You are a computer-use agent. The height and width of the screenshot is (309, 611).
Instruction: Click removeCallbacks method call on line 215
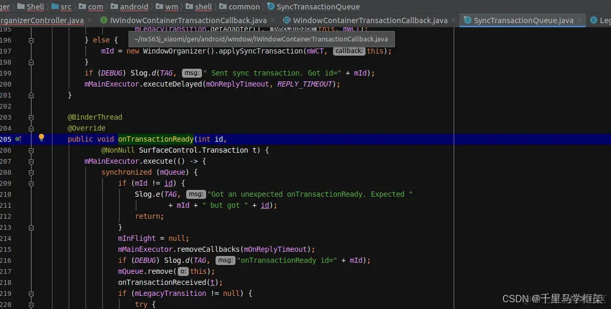click(x=208, y=249)
